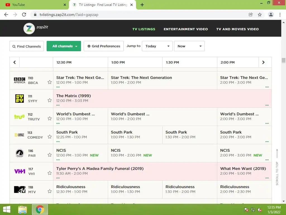Go back in browser history
This screenshot has width=286, height=215.
[x=6, y=15]
